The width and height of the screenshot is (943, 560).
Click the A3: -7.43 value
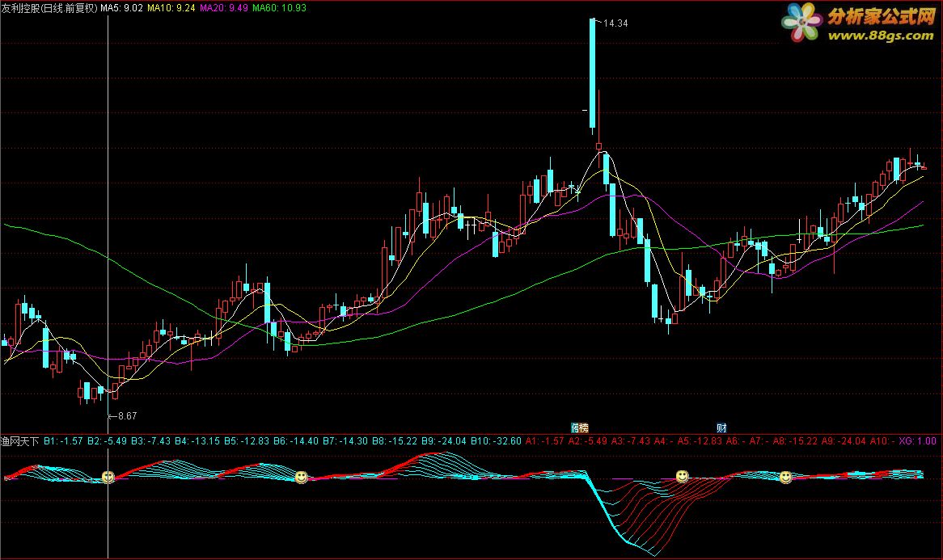coord(631,441)
